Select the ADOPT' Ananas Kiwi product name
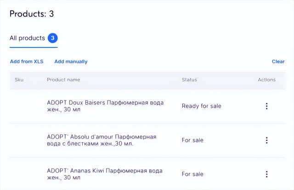294x190 pixels. coord(105,174)
